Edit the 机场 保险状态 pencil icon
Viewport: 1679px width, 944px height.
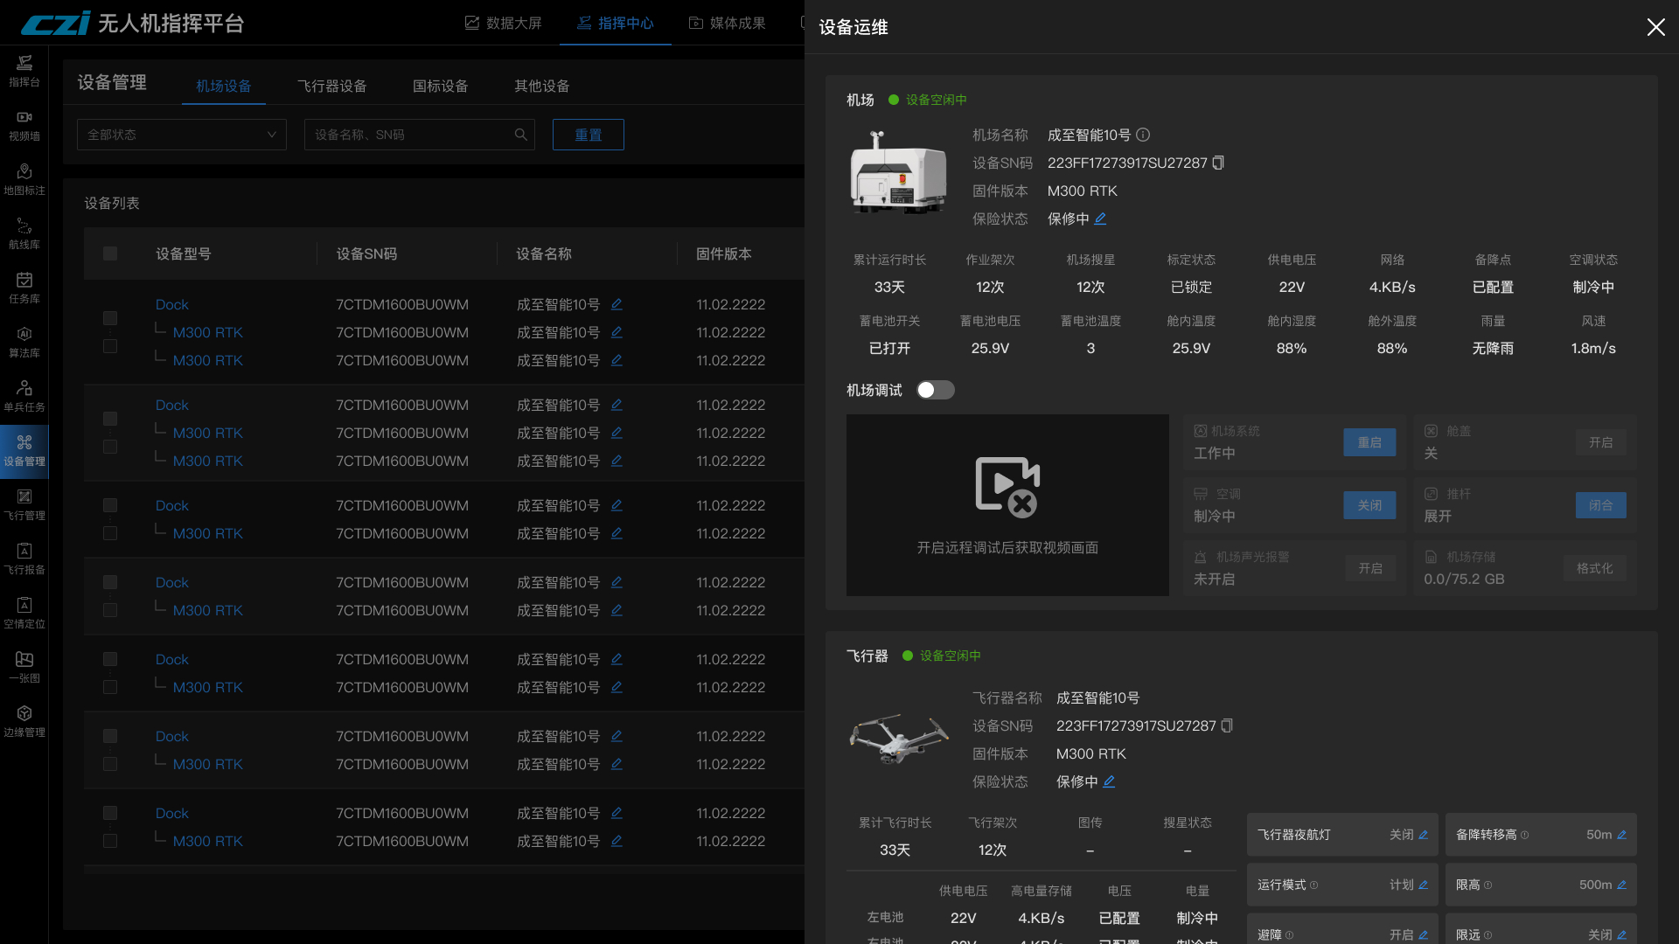(x=1100, y=219)
